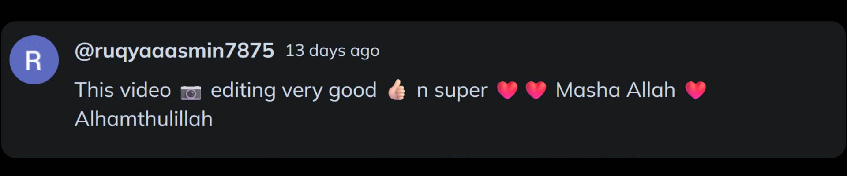
Task: Click the word "Allah" in the comment
Action: (651, 90)
